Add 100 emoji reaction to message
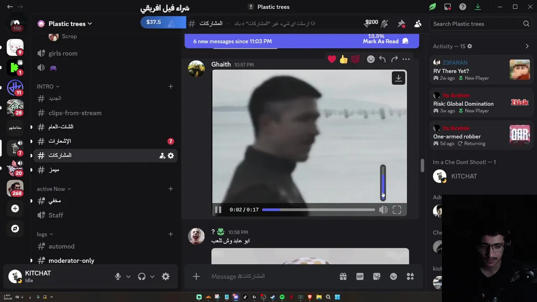The height and width of the screenshot is (302, 537). click(355, 59)
